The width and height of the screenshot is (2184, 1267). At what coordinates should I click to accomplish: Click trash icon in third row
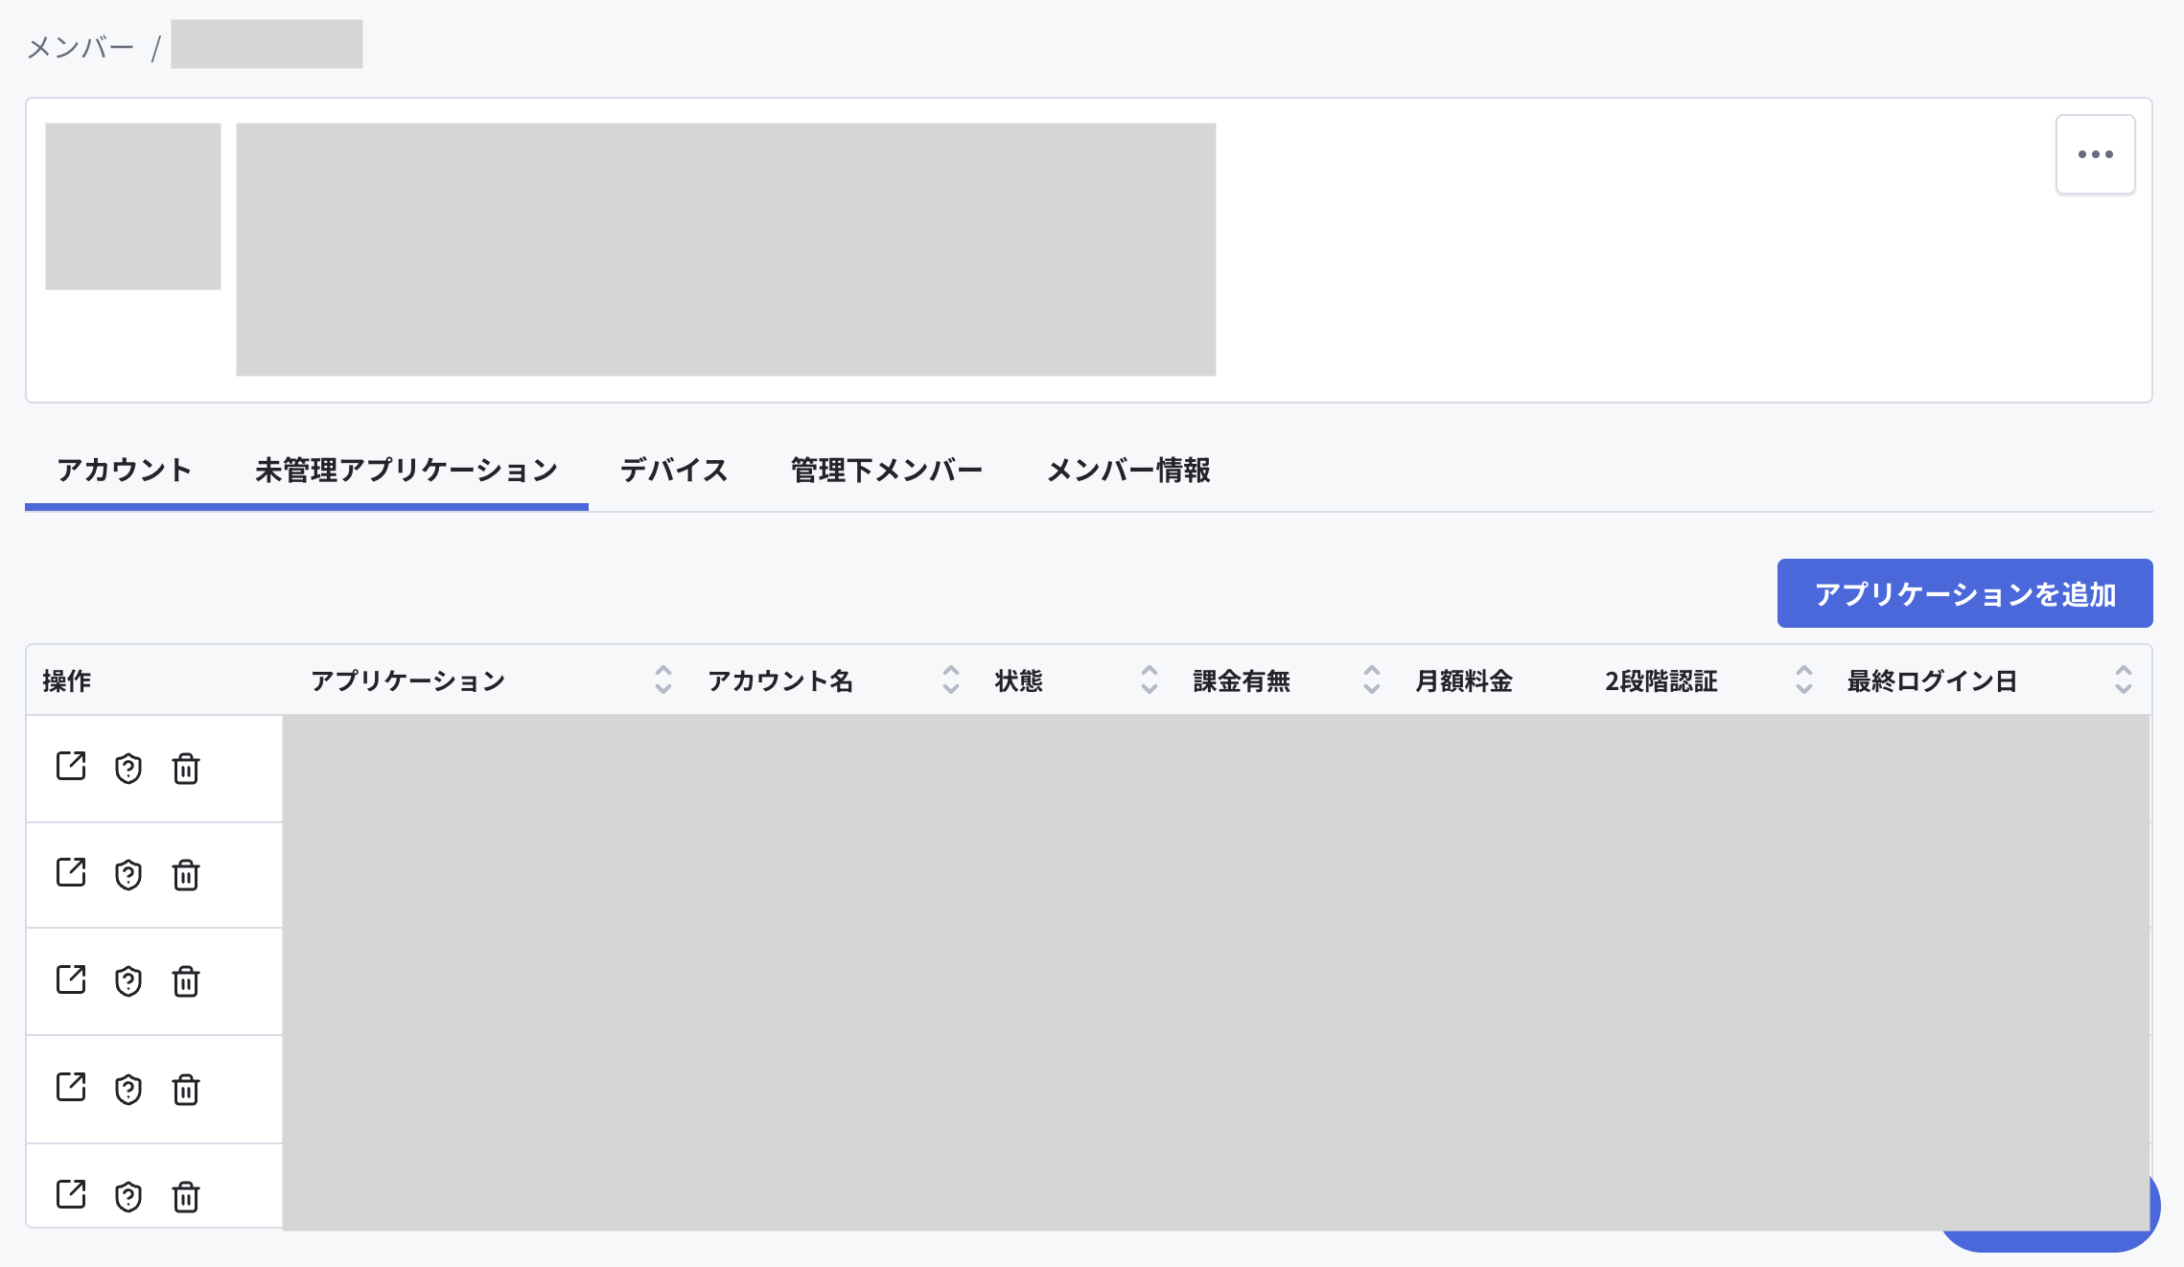click(186, 981)
